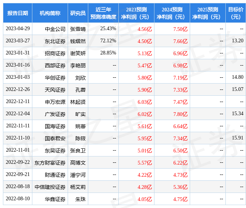Image resolution: width=246 pixels, height=208 pixels.
Task: Select the institution cell 中信建投证券
Action: click(x=50, y=187)
